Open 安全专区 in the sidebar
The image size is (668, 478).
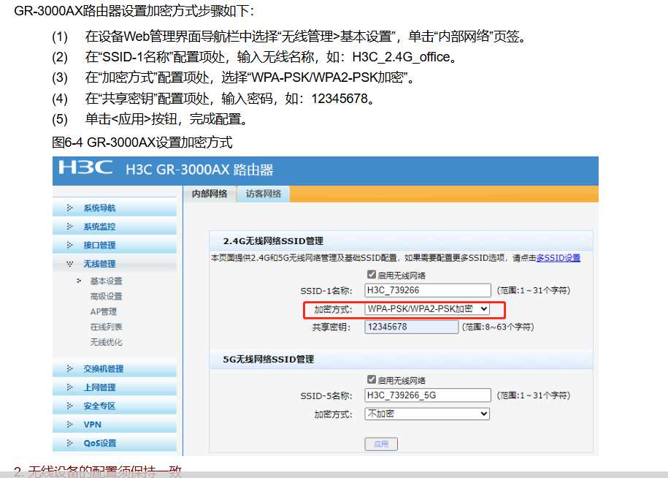[99, 406]
